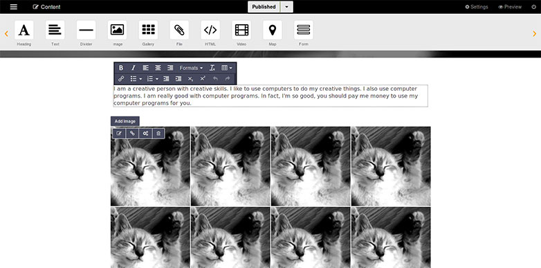Click right orange arrow of block carousel
Image resolution: width=541 pixels, height=268 pixels.
click(535, 33)
